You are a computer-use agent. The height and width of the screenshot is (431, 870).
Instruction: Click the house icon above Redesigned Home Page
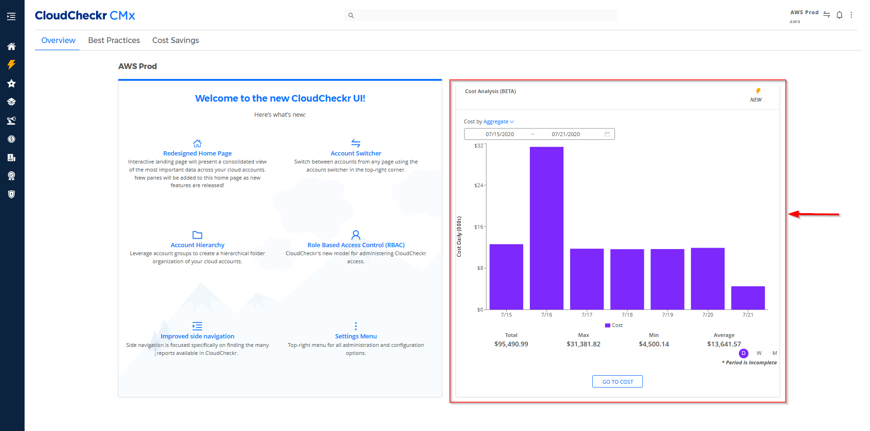click(x=197, y=143)
